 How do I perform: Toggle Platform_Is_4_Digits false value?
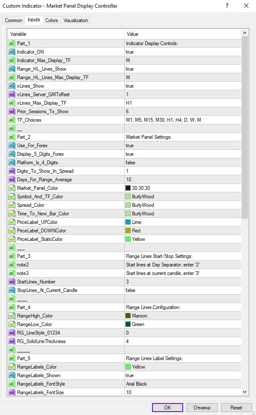(x=183, y=163)
